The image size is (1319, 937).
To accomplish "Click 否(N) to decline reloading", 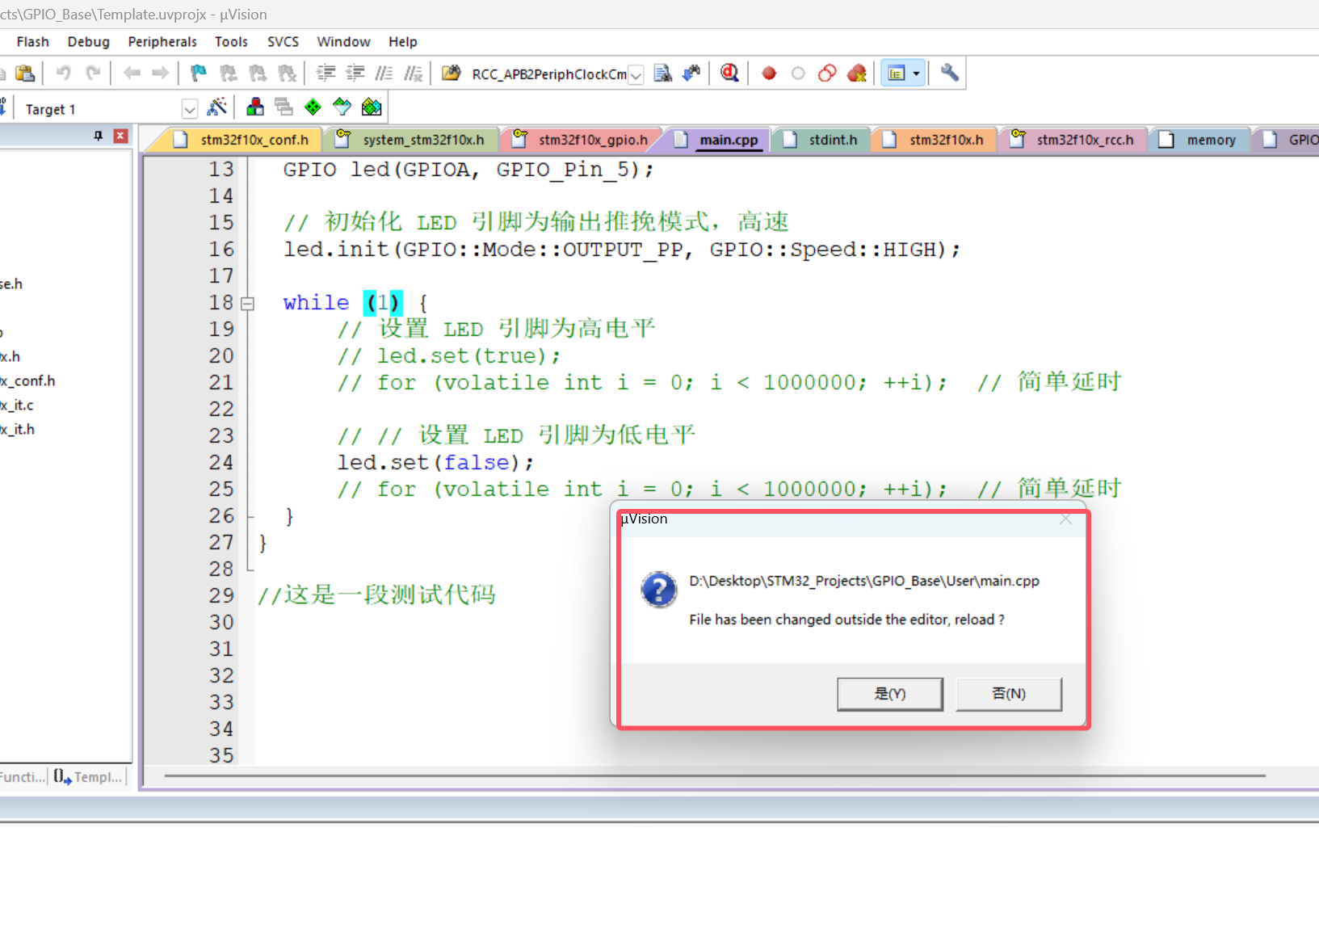I will (x=1009, y=694).
